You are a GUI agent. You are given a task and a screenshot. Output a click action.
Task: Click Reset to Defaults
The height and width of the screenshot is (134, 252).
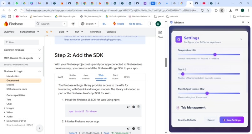coord(187,120)
